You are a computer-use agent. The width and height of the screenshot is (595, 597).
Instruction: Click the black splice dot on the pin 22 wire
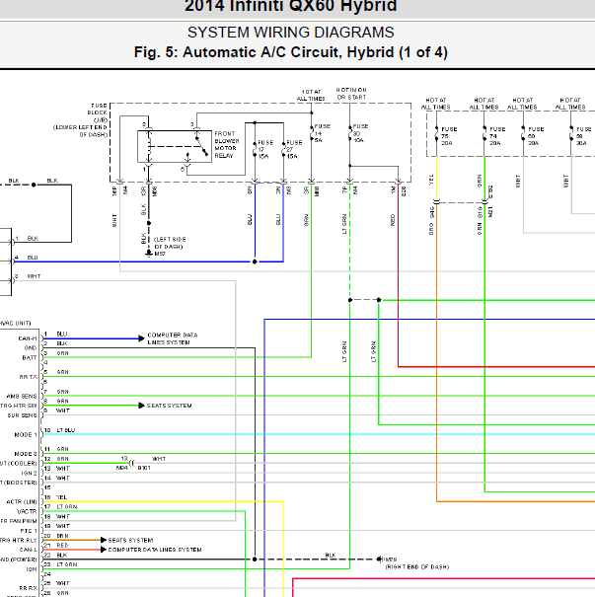click(255, 559)
